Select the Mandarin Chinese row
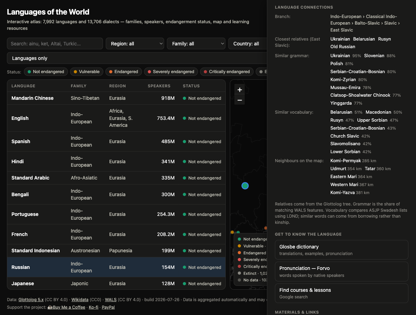 pos(116,98)
